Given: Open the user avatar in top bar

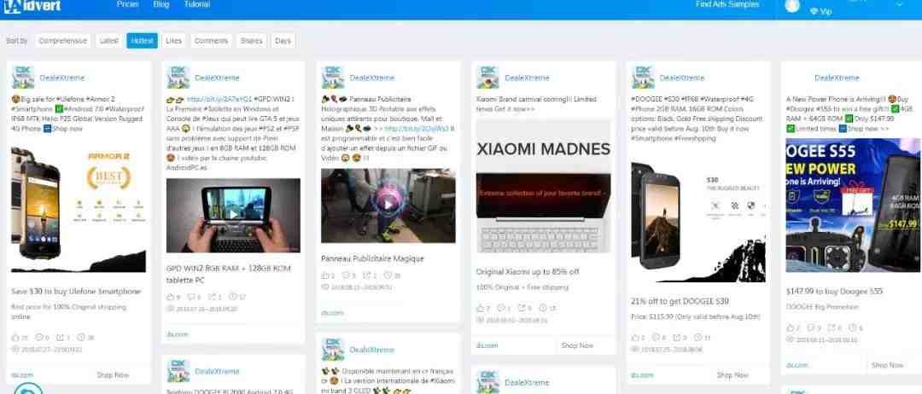Looking at the screenshot, I should [792, 5].
